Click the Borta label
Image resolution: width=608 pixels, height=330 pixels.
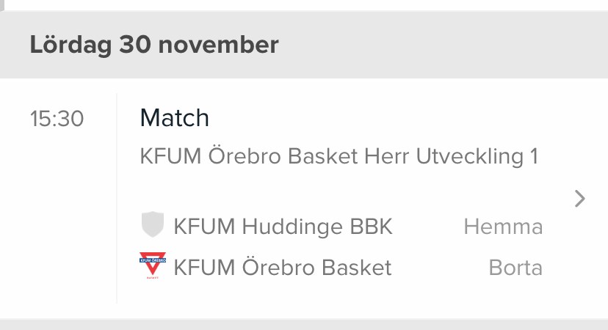515,268
